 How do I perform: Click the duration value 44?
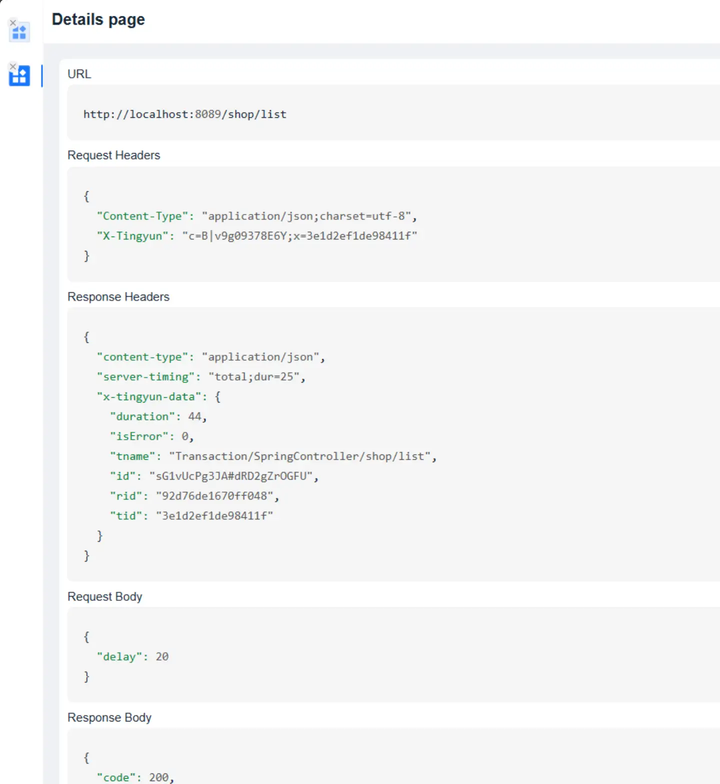194,416
